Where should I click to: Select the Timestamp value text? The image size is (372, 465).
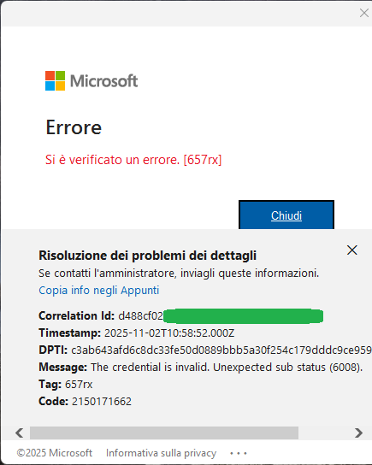tap(169, 333)
